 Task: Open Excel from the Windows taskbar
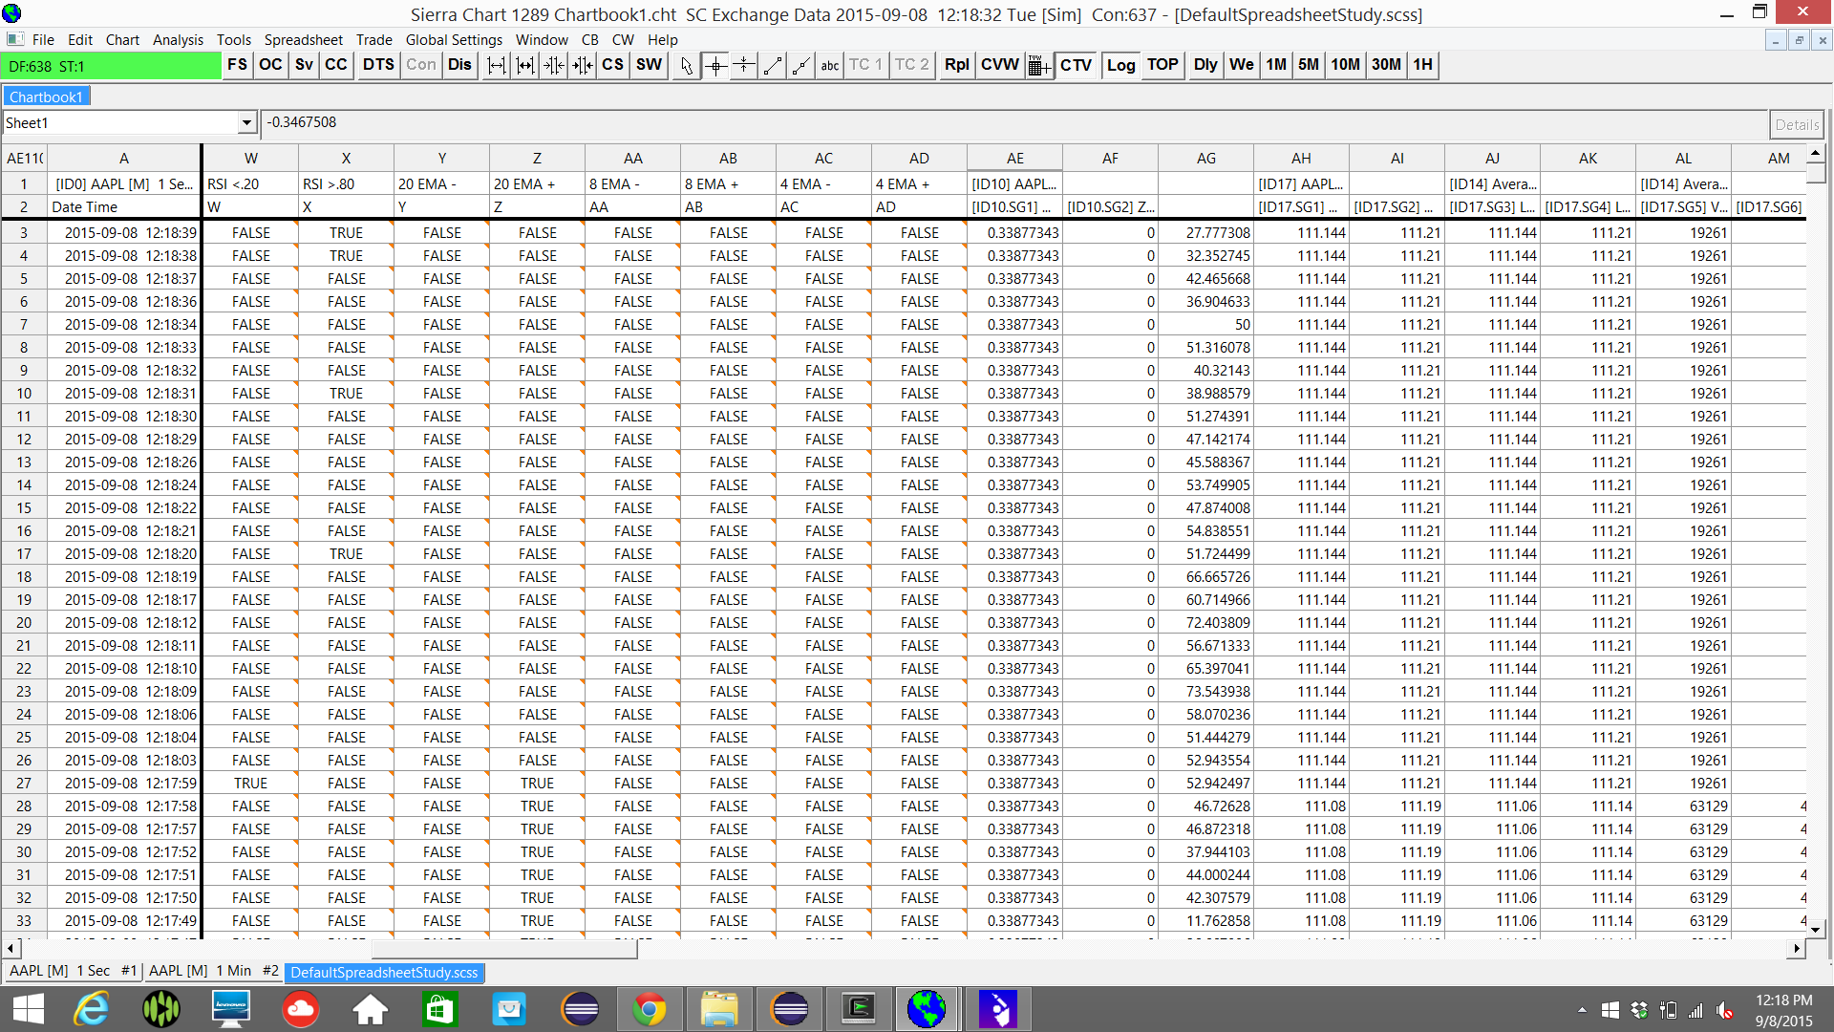pyautogui.click(x=438, y=1009)
